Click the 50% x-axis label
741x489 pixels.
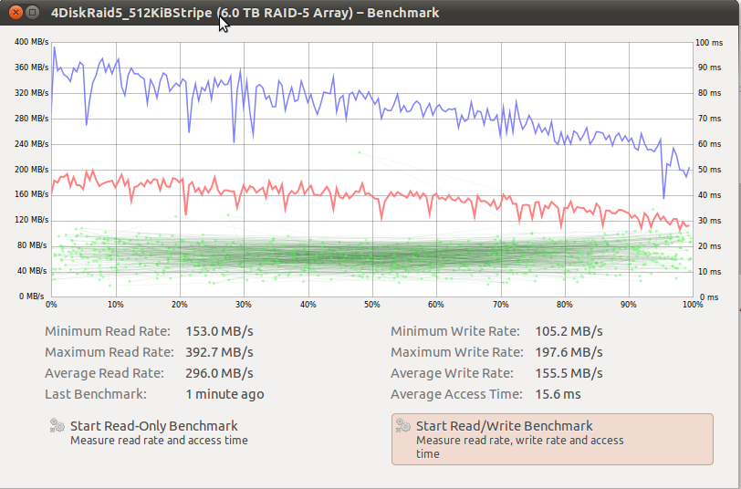coord(372,305)
